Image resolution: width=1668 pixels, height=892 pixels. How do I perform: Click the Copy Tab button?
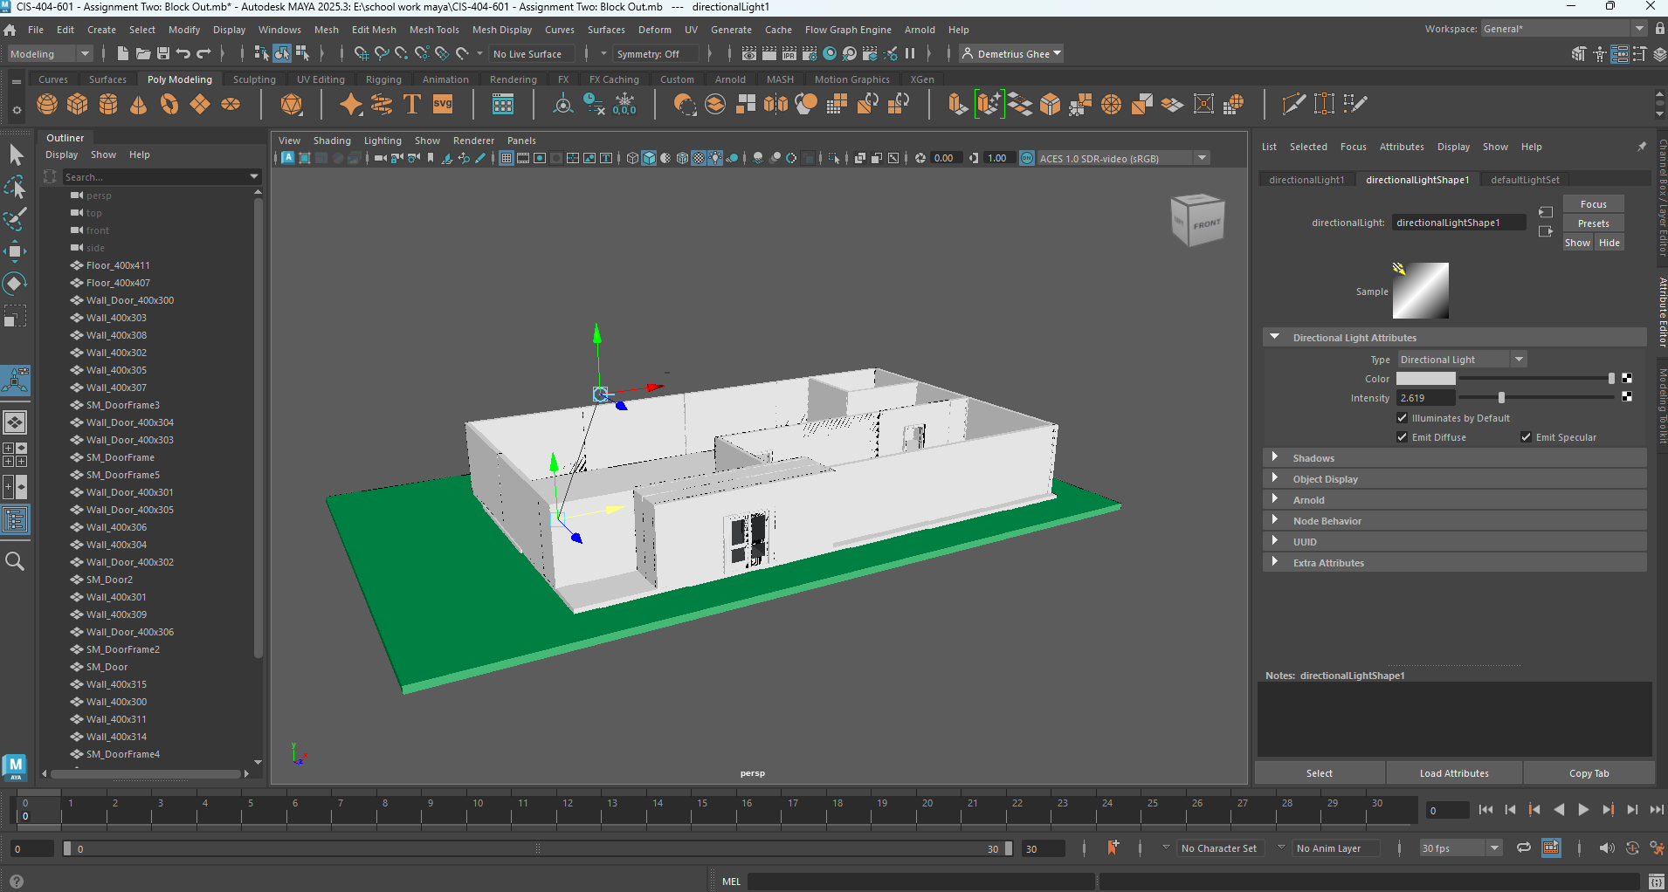(1589, 773)
